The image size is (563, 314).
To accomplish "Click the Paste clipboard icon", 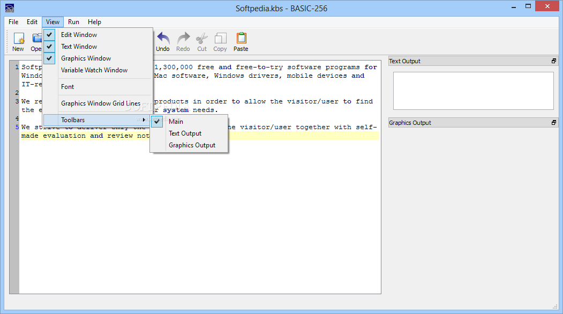I will pos(241,38).
